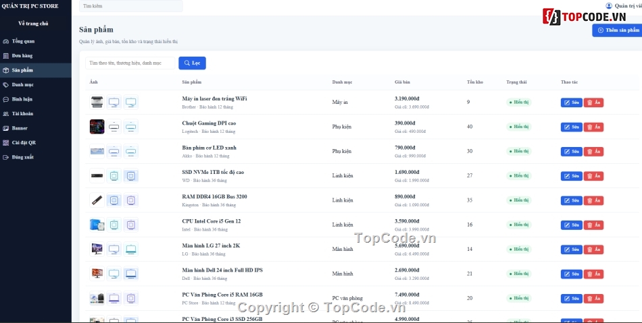Click Ẩn for SSD NVMe 1TB
Image resolution: width=642 pixels, height=323 pixels.
(x=594, y=176)
